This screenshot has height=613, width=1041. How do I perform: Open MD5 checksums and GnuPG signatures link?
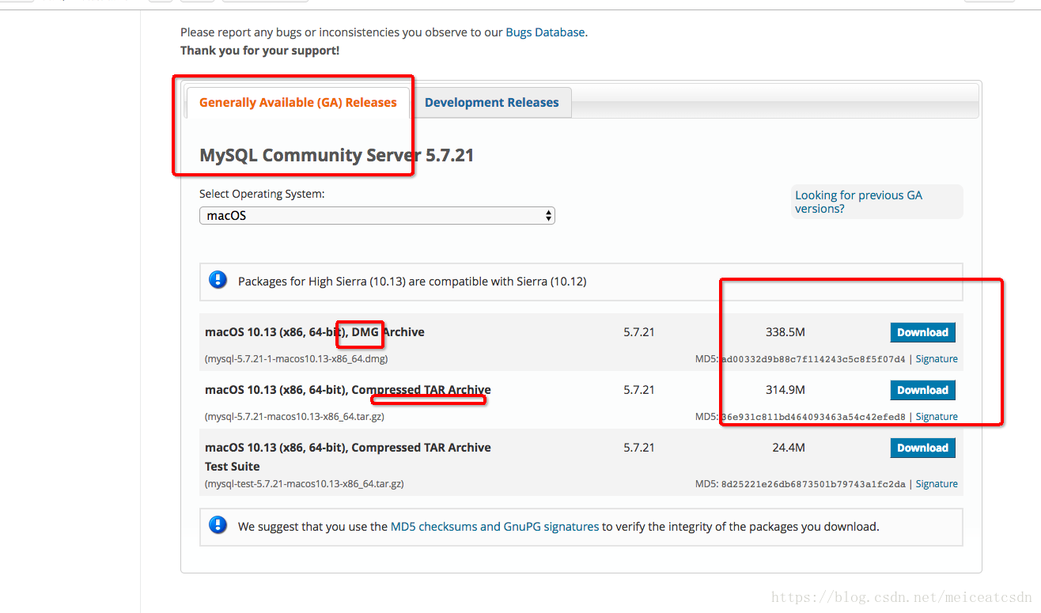[494, 526]
